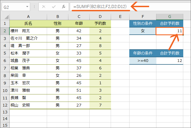Click the Name Box showing G2
Screen dimensions: 191x128
(x=16, y=7)
